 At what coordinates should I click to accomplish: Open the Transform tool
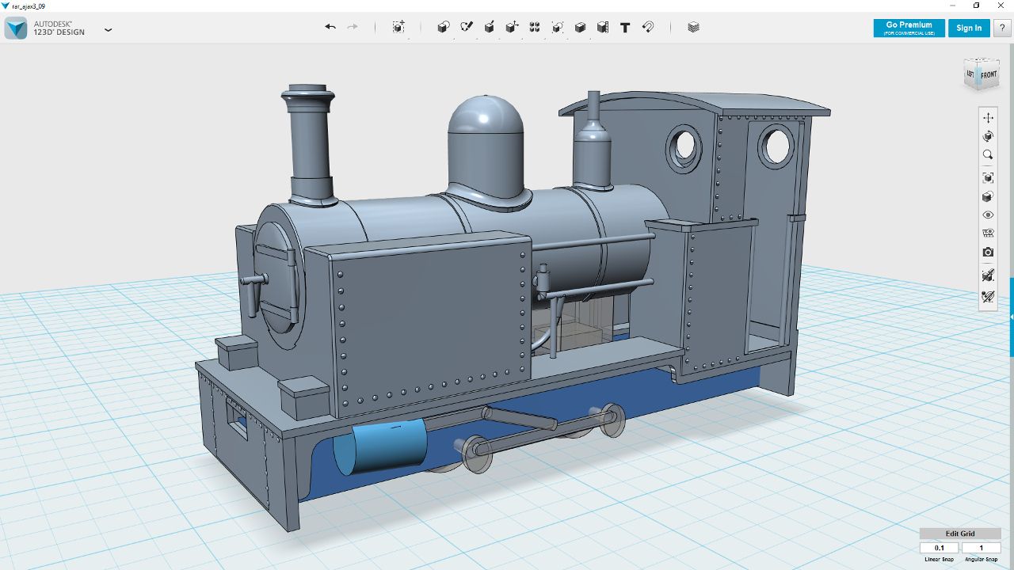(x=398, y=27)
